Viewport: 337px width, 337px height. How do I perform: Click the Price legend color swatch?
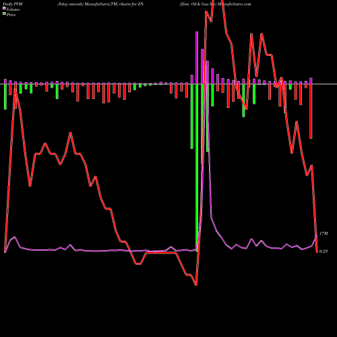[4, 14]
